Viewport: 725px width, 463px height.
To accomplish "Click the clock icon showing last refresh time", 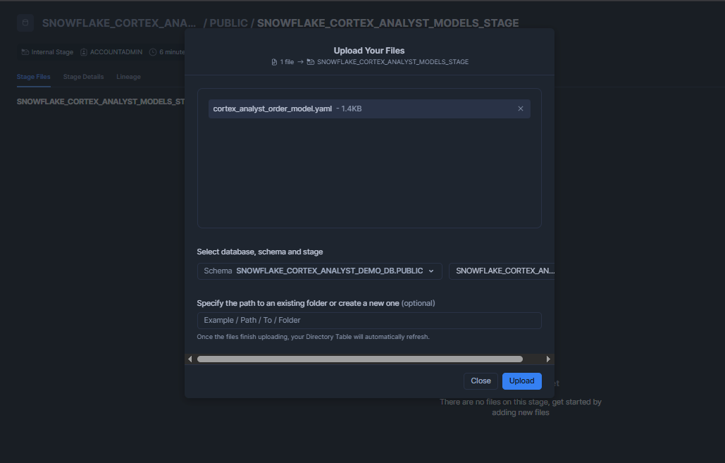I will click(x=154, y=51).
